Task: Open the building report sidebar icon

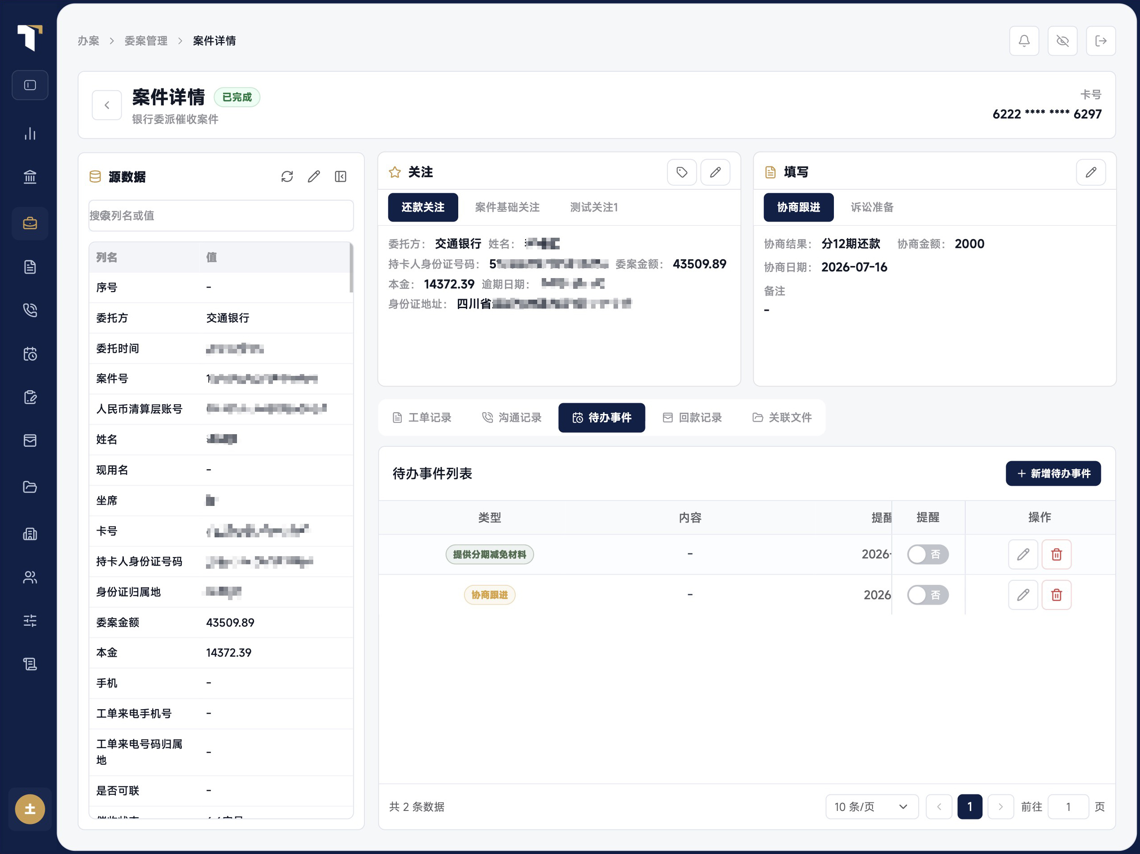Action: (x=30, y=534)
